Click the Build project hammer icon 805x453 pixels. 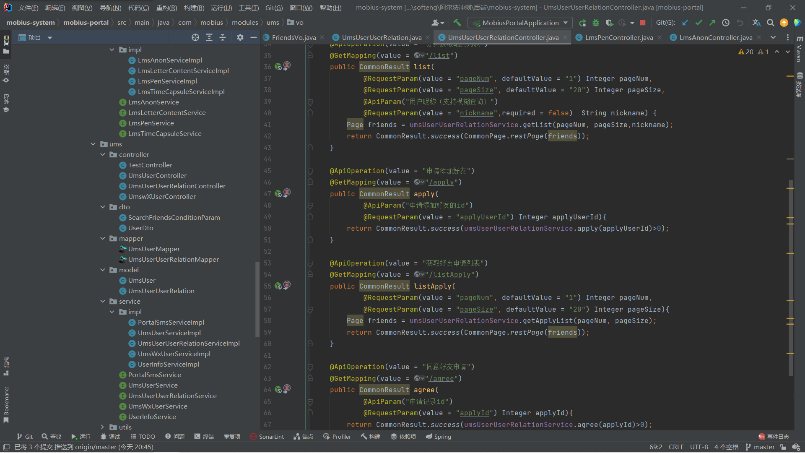tap(457, 23)
